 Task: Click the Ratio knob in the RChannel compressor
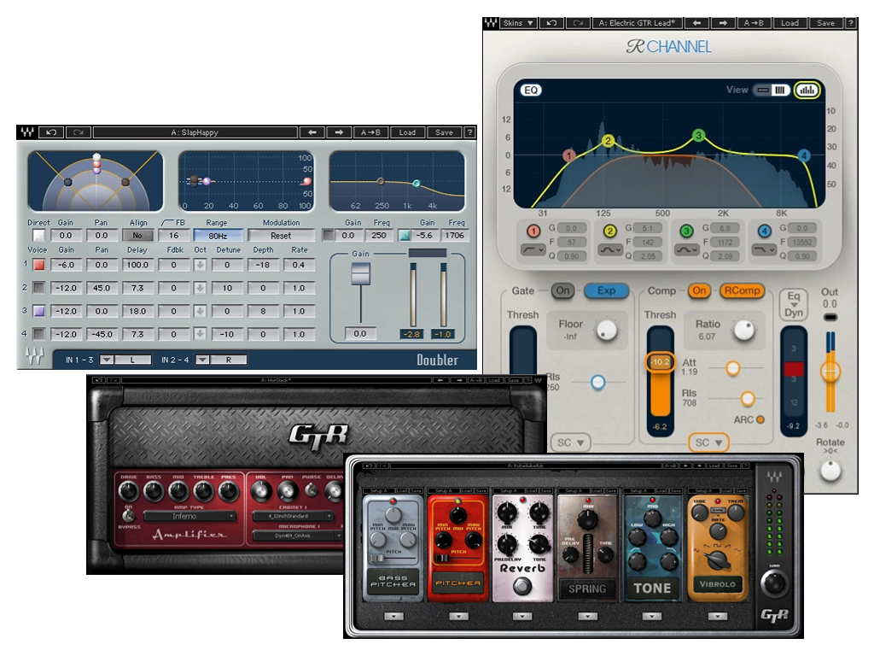743,330
